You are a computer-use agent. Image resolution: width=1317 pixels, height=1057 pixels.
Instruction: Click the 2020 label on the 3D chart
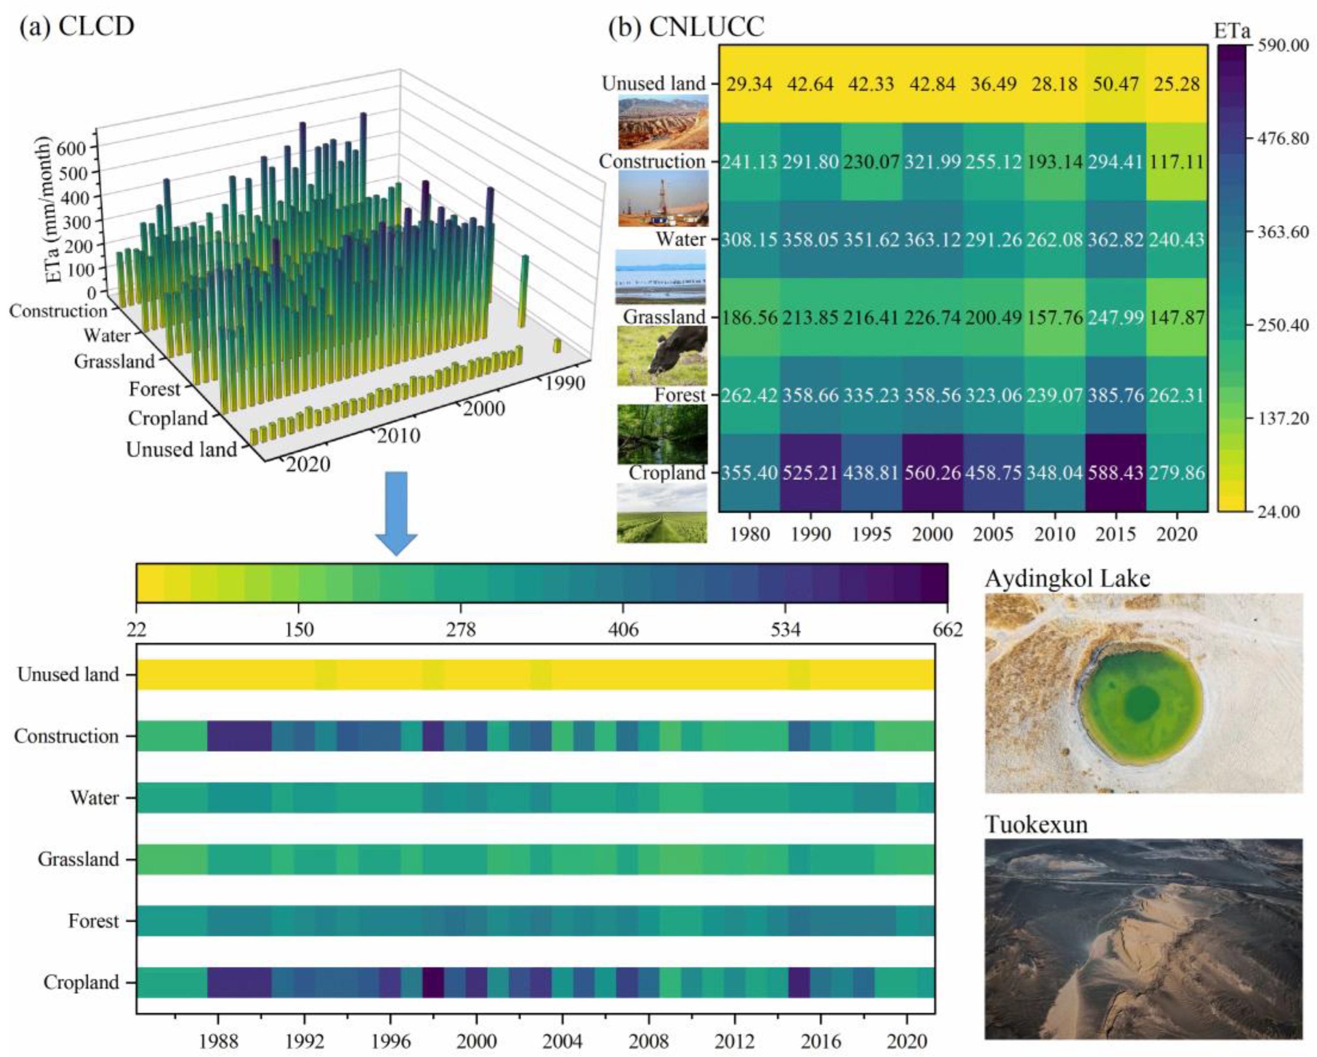tap(308, 465)
